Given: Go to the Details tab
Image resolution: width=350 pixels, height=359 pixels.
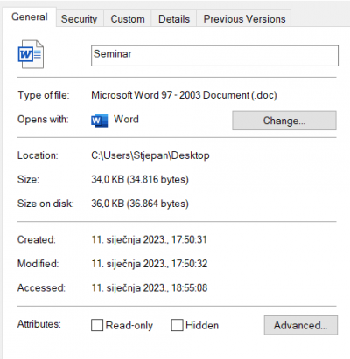Looking at the screenshot, I should 174,19.
